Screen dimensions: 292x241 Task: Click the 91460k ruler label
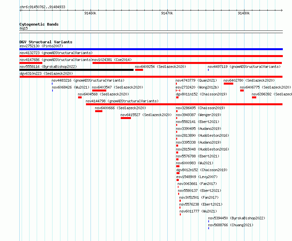click(90, 13)
